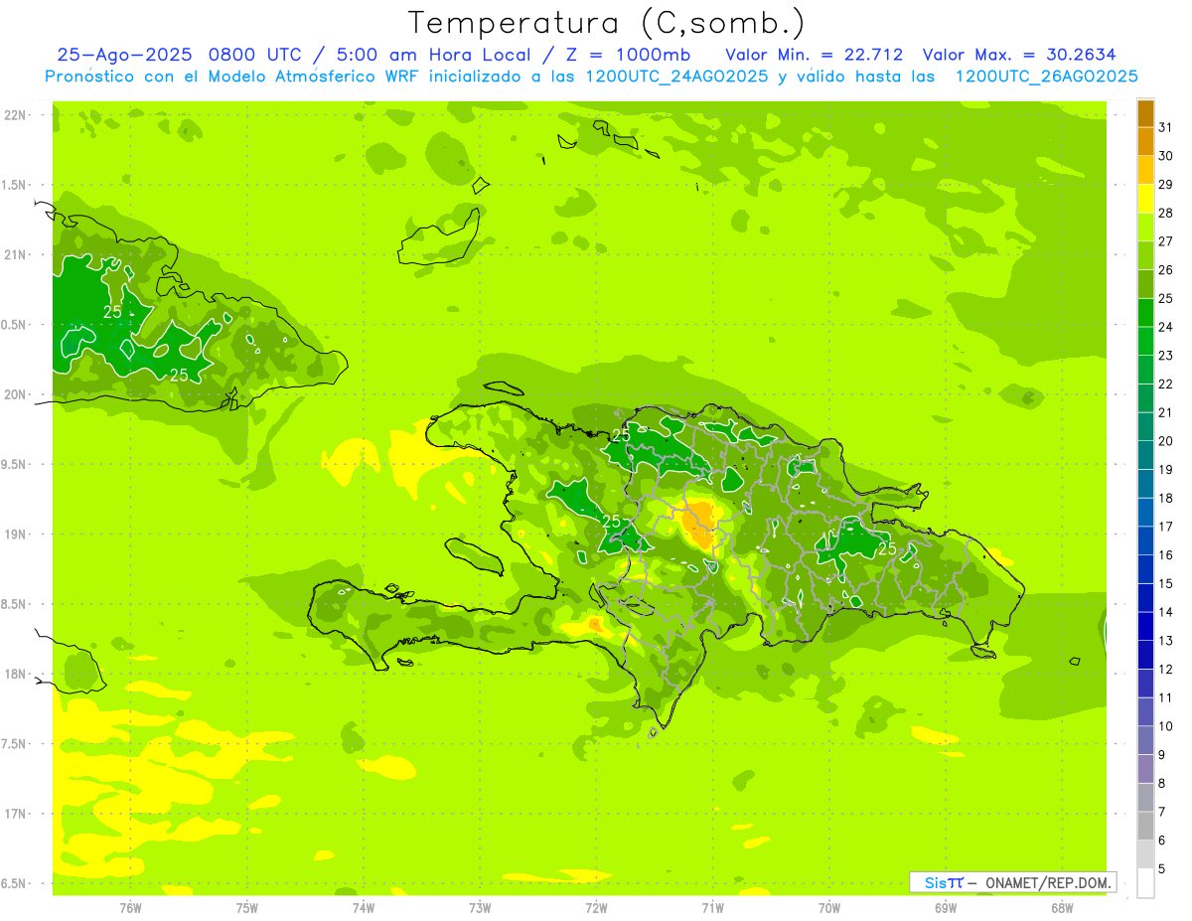
Task: Click the colorbar label '18'
Action: [x=1165, y=498]
